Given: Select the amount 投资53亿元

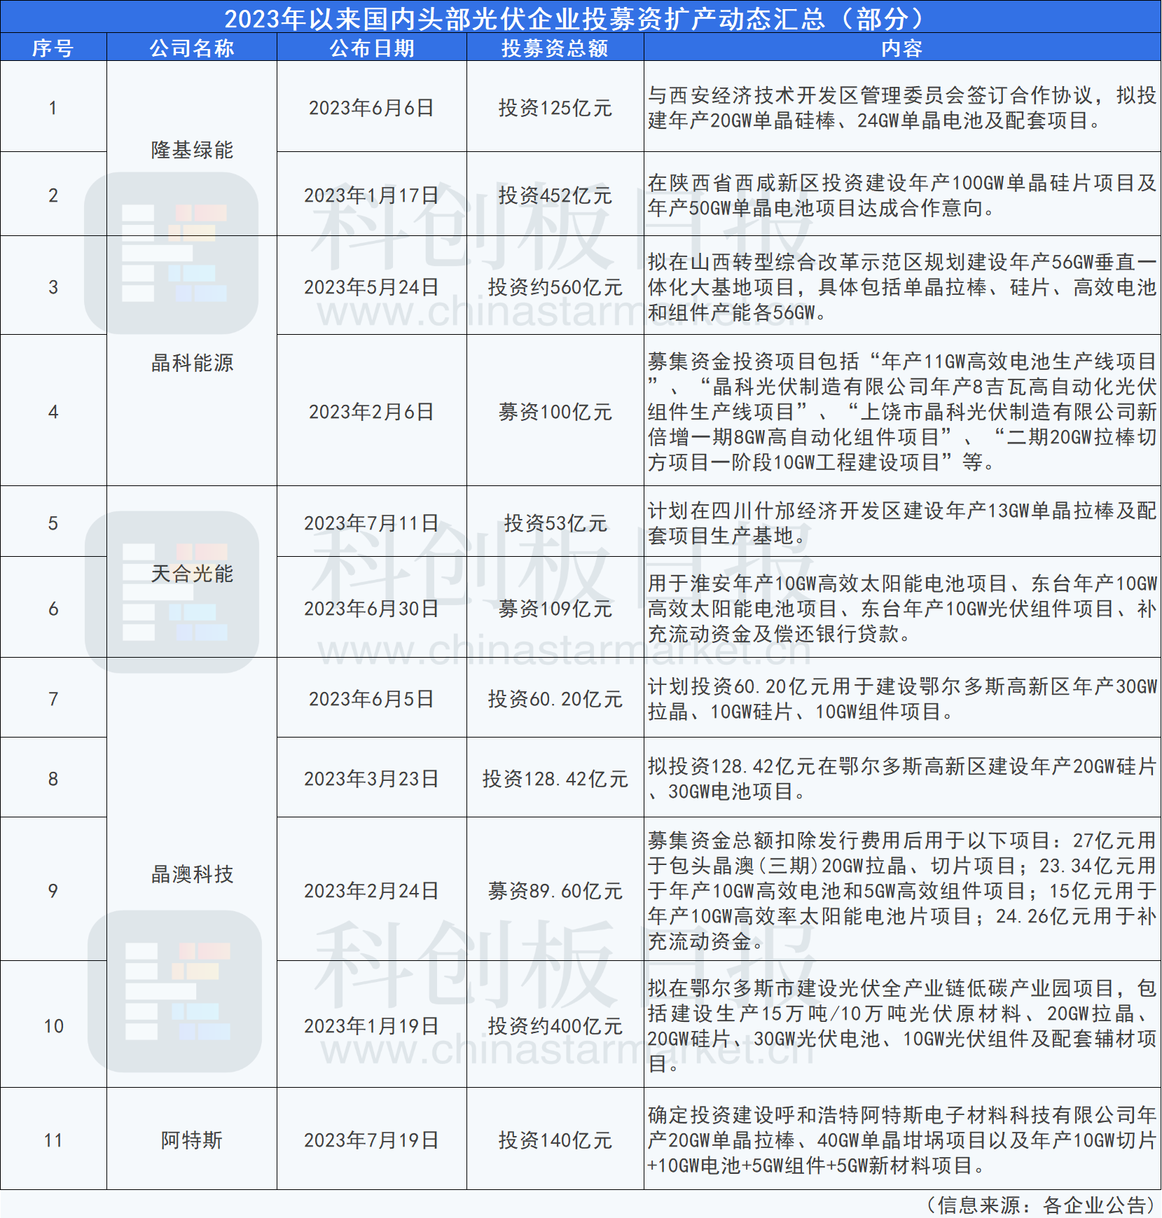Looking at the screenshot, I should (555, 523).
